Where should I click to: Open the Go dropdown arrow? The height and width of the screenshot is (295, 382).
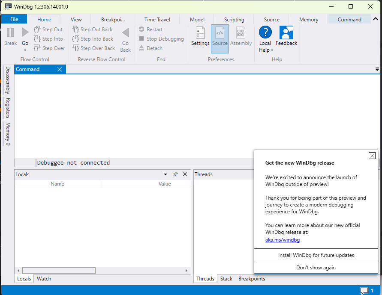pos(25,50)
